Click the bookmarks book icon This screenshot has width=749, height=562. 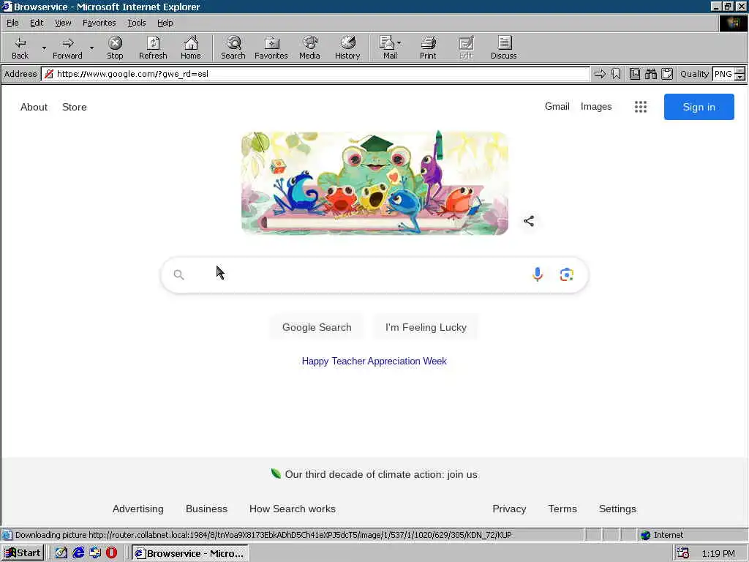coord(635,74)
